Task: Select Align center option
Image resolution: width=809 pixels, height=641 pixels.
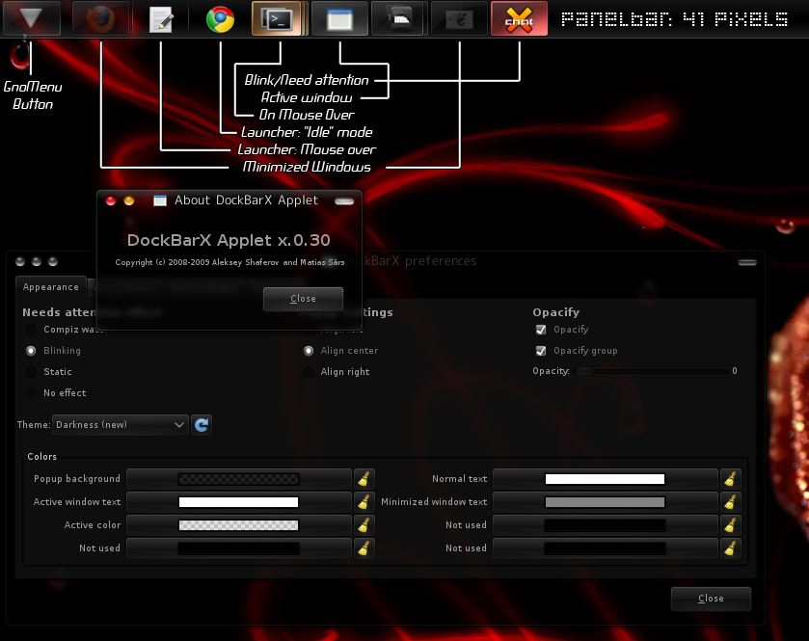Action: click(309, 351)
